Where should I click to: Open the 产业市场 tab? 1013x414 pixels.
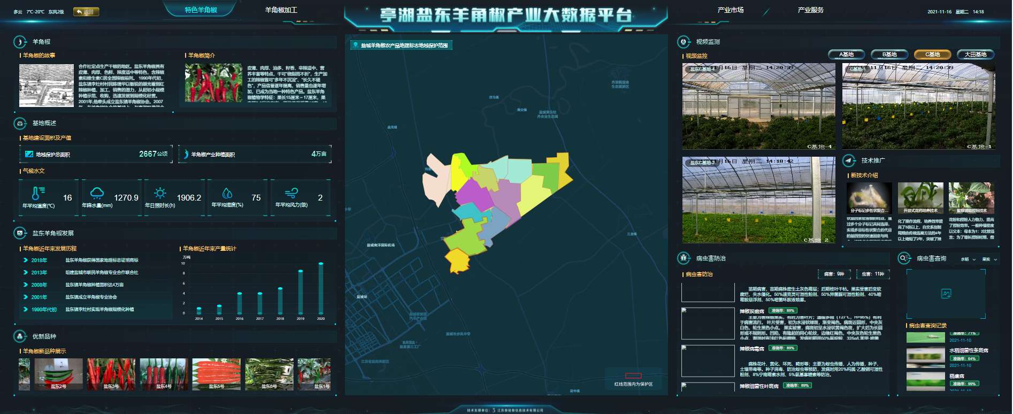click(x=731, y=10)
